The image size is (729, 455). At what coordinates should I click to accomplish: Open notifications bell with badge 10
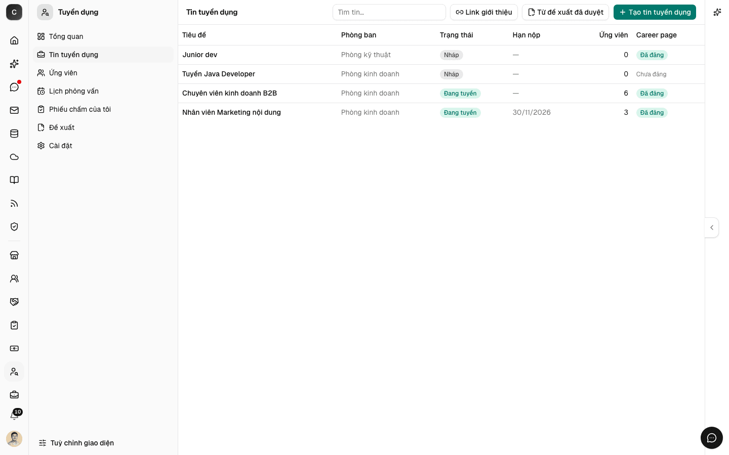(x=14, y=416)
